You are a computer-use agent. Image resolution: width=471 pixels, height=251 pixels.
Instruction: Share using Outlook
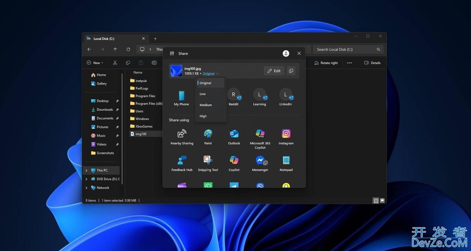coord(234,137)
